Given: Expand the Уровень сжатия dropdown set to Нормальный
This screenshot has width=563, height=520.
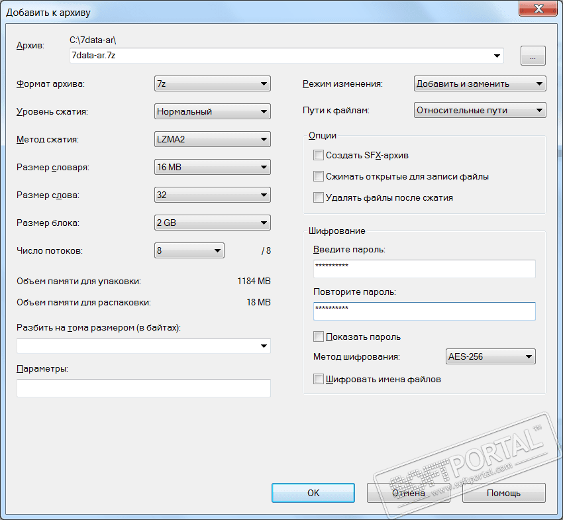Looking at the screenshot, I should click(x=212, y=111).
